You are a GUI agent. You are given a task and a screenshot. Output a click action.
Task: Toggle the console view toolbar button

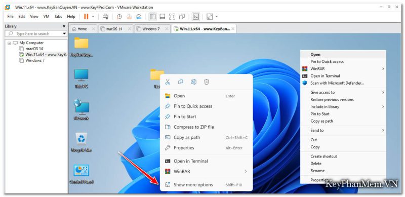pos(196,17)
